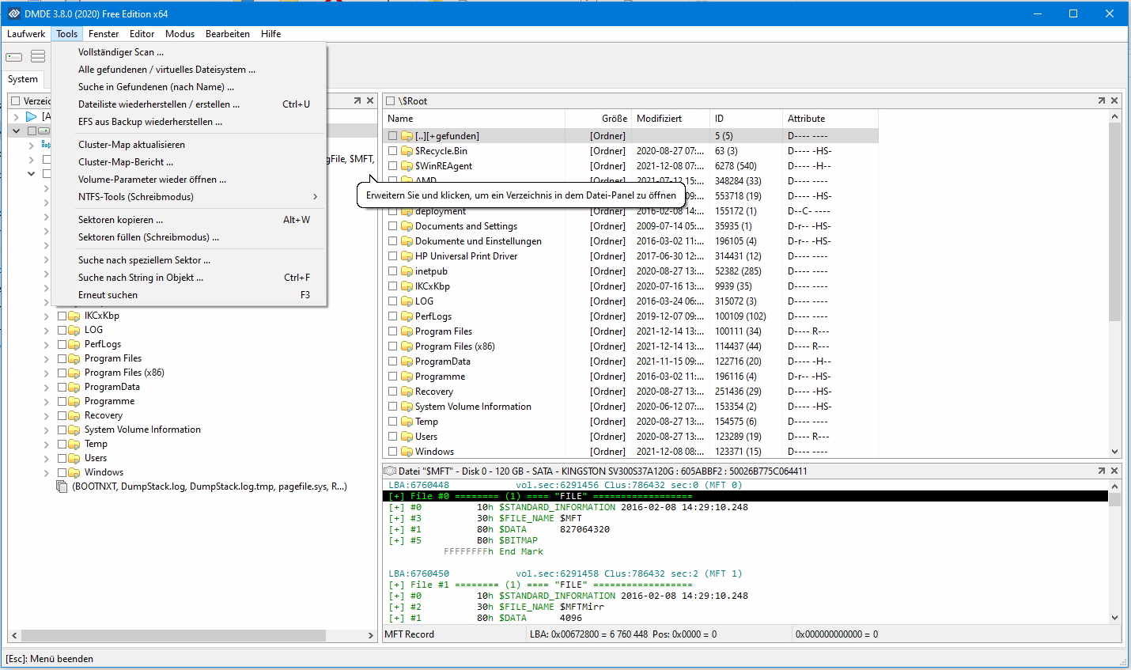Close the directory tree panel
This screenshot has height=670, width=1131.
370,100
